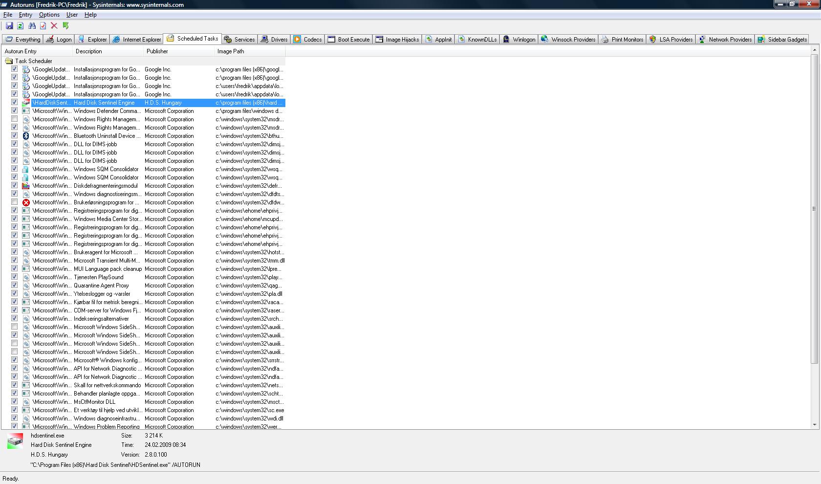Viewport: 821px width, 484px height.
Task: Open the Boot Execute tab
Action: pos(349,40)
